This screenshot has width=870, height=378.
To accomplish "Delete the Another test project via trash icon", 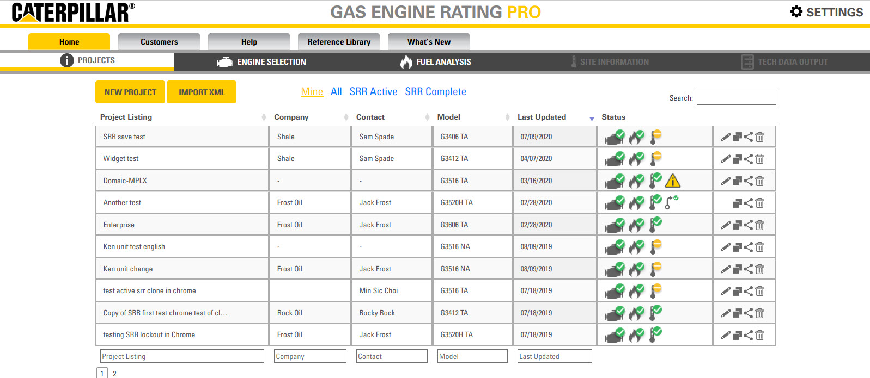I will tap(760, 203).
